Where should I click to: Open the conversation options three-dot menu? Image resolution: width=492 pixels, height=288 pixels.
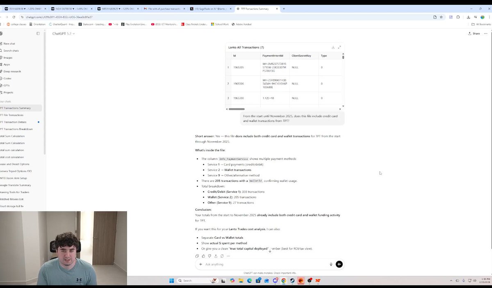point(486,34)
